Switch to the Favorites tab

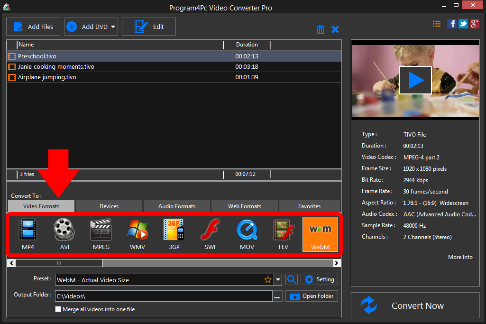(309, 206)
